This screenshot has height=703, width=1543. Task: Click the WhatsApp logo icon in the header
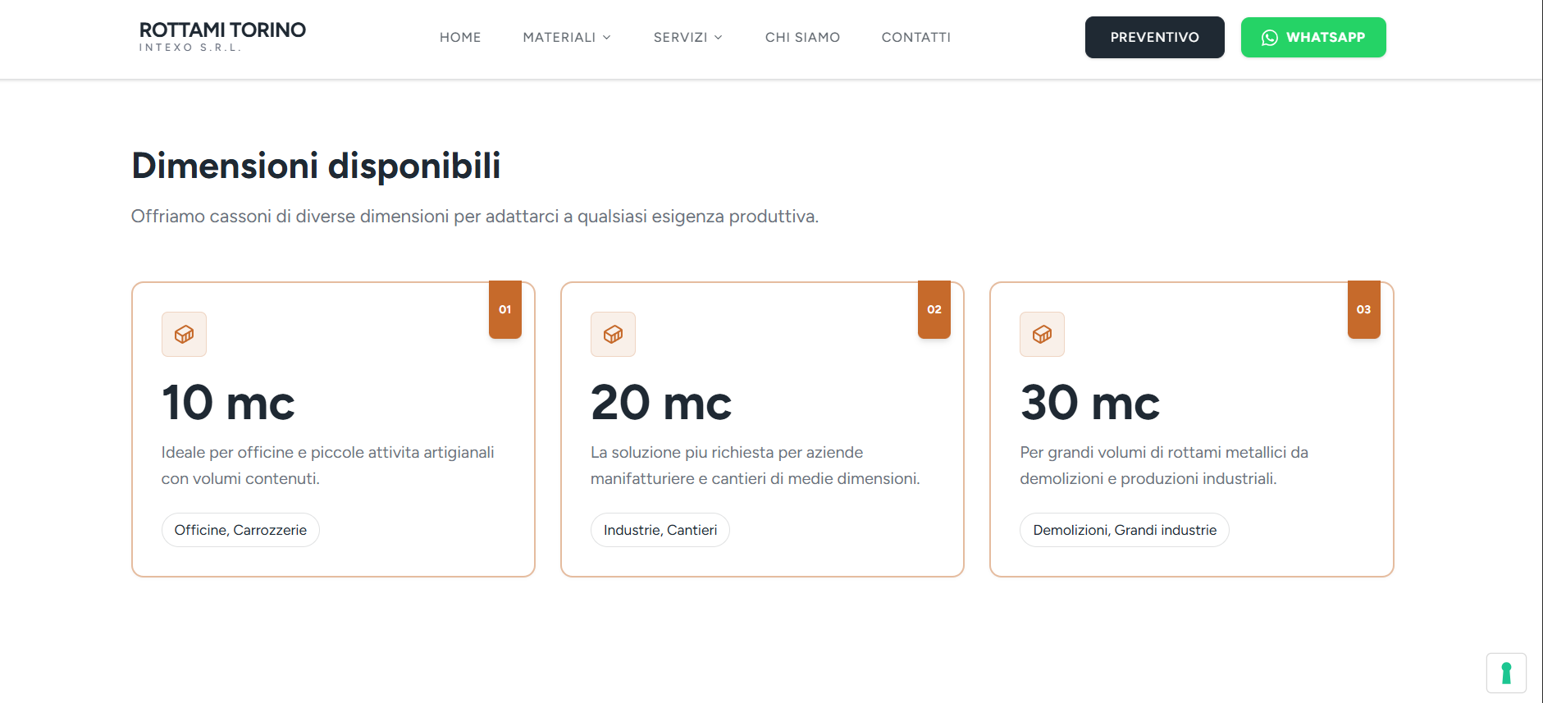click(x=1270, y=38)
